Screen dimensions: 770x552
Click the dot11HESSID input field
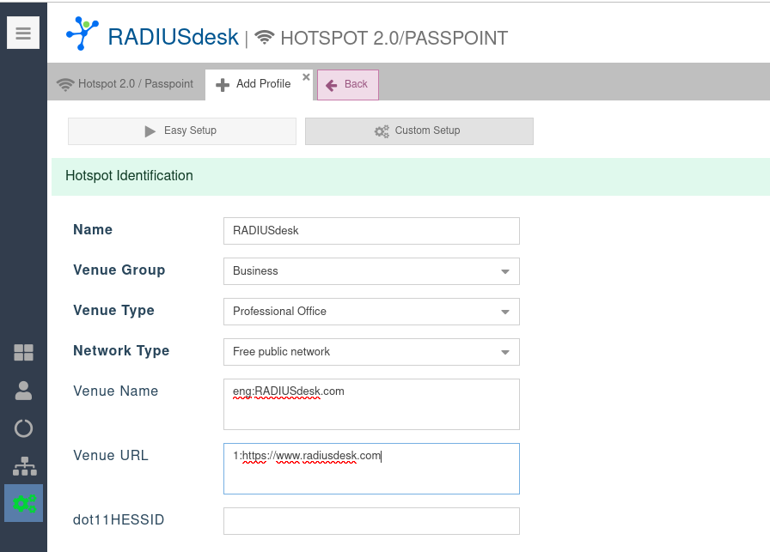point(371,521)
